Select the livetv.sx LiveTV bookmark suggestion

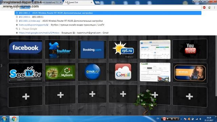pos(108,25)
